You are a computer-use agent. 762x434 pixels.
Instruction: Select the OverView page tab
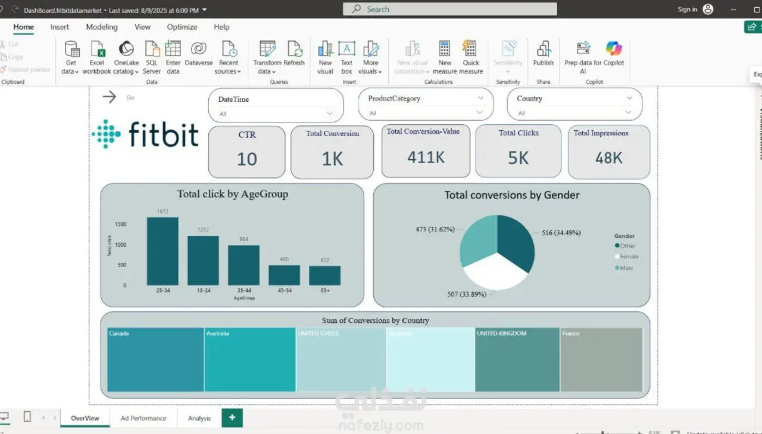85,418
